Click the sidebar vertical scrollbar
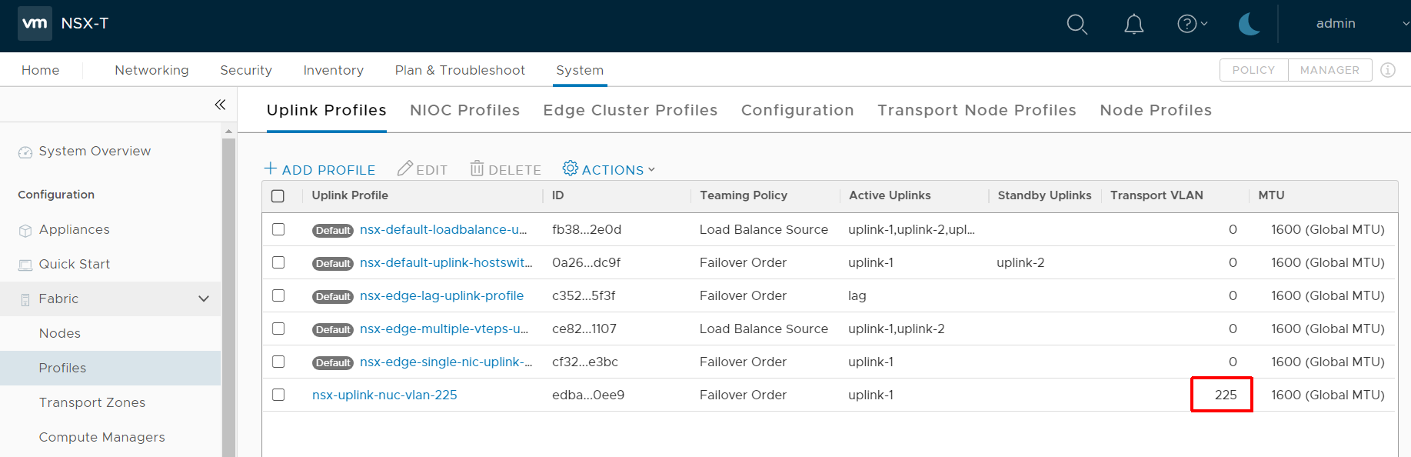This screenshot has height=457, width=1411. tap(228, 296)
